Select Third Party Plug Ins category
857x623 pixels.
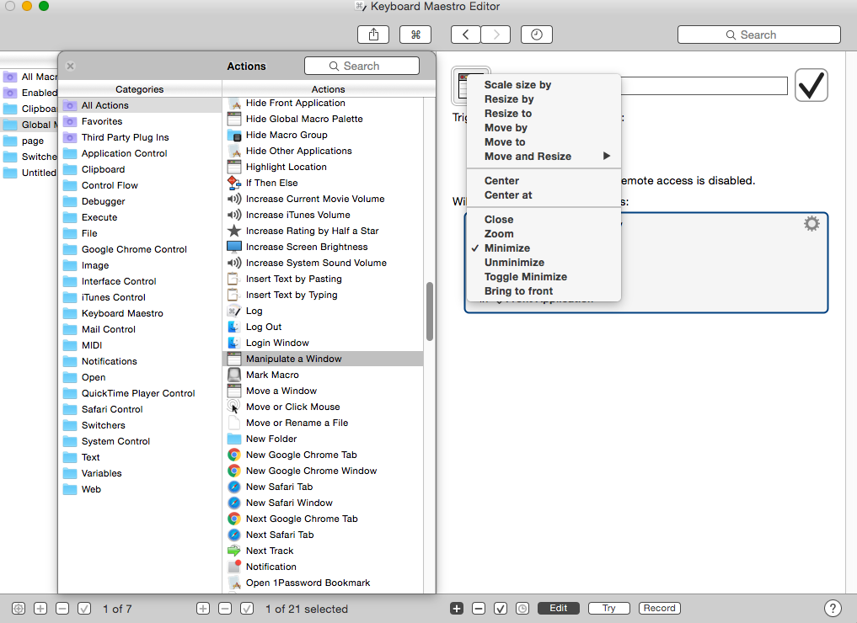[140, 137]
